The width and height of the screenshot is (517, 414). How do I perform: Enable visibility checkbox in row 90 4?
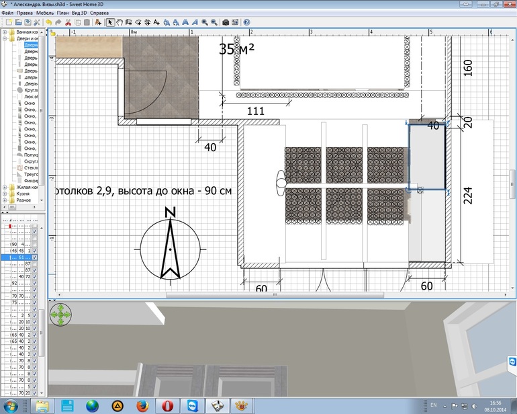pos(35,245)
